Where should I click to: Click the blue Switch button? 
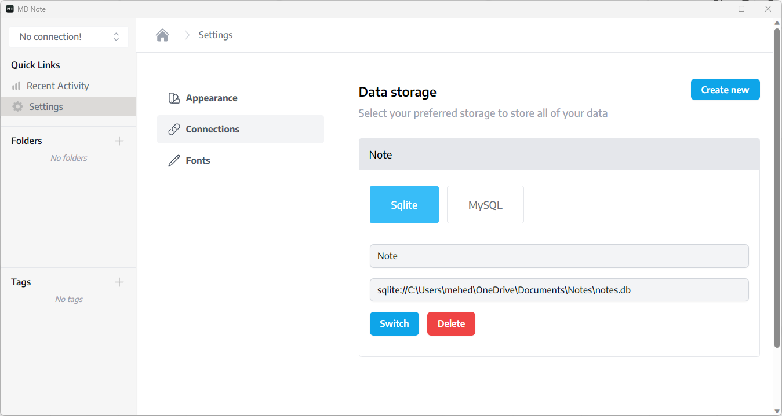[394, 323]
